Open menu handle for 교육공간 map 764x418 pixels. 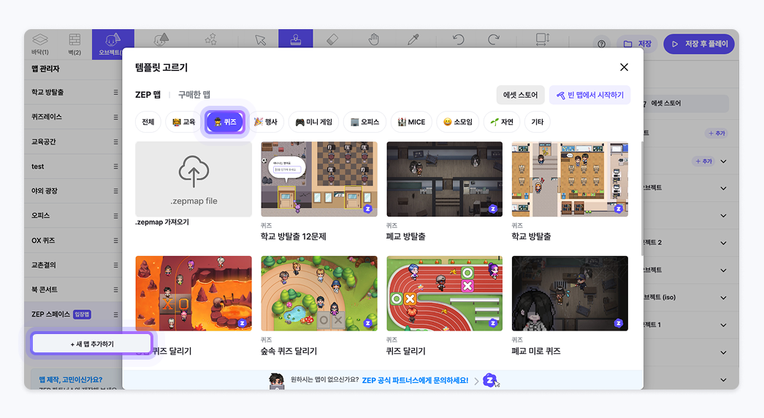[115, 142]
